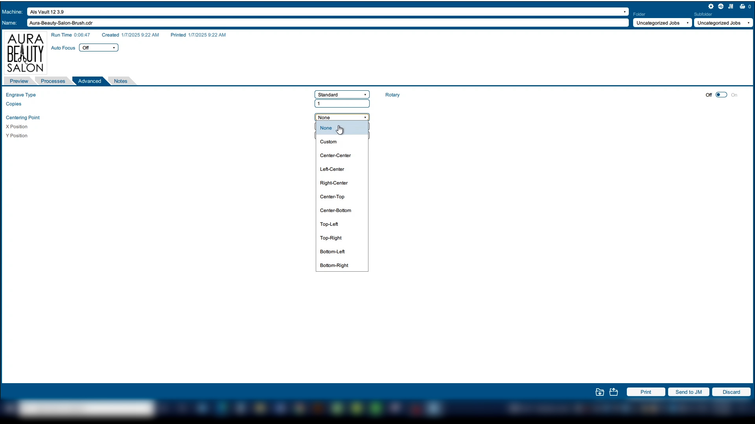Open the settings gear icon

(x=711, y=6)
